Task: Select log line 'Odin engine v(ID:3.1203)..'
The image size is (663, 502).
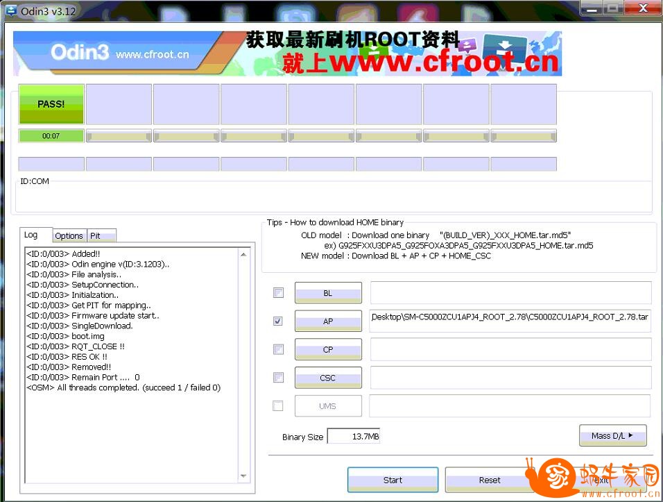Action: pyautogui.click(x=98, y=264)
